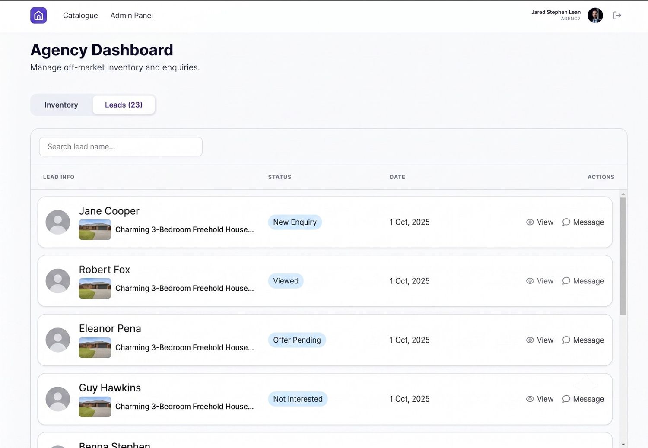Select the Leads (23) tab

pyautogui.click(x=124, y=105)
